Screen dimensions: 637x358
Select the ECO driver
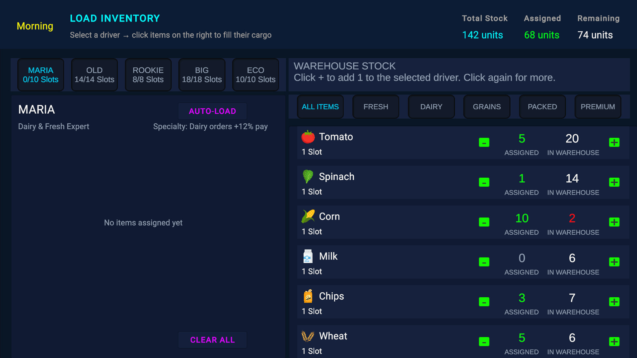coord(255,75)
